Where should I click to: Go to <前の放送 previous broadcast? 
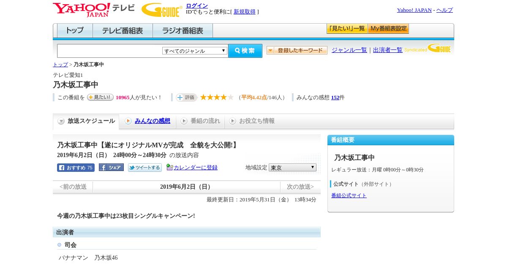tap(73, 187)
